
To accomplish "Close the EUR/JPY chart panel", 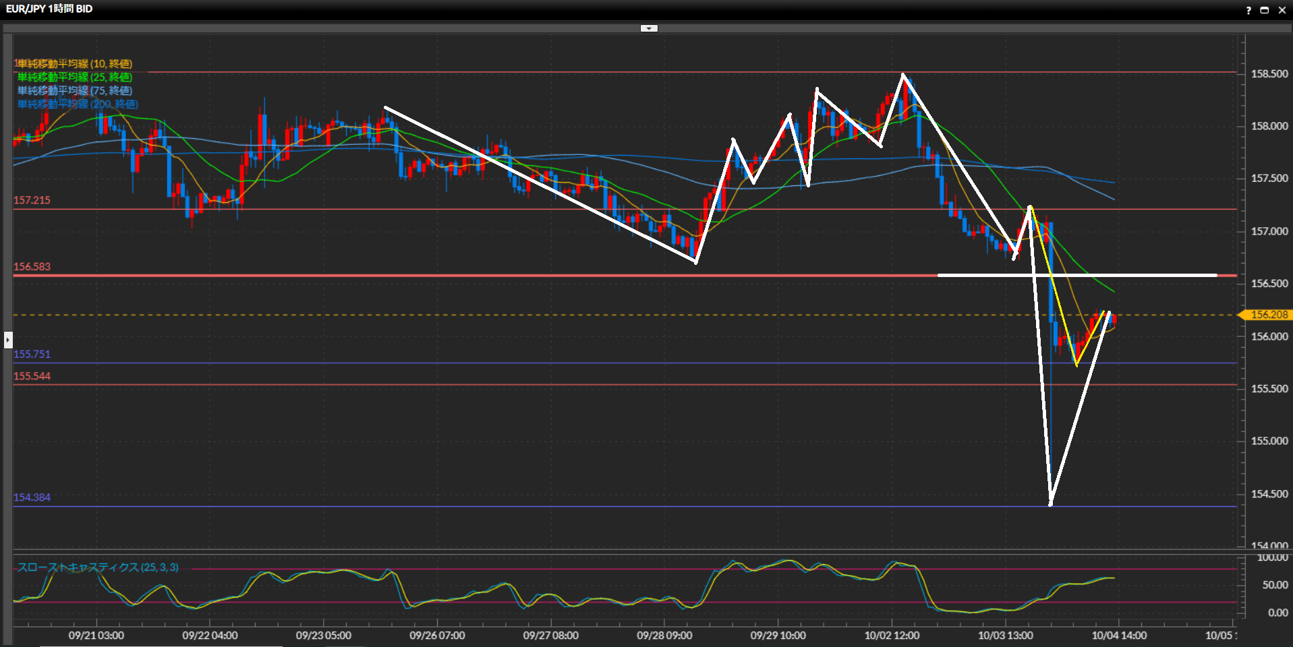I will (1282, 10).
